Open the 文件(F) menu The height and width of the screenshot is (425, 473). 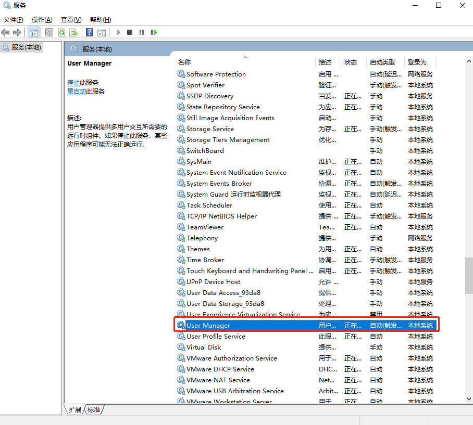(14, 20)
